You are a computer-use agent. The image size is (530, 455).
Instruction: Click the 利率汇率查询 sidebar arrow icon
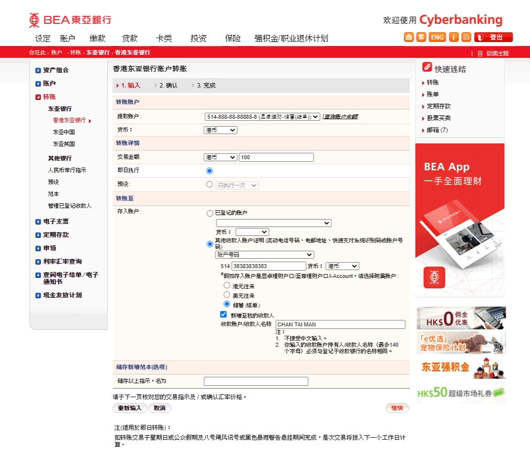pos(38,262)
